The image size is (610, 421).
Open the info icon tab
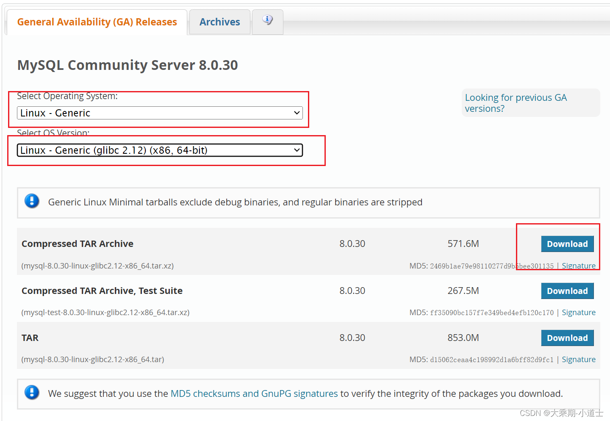coord(267,22)
